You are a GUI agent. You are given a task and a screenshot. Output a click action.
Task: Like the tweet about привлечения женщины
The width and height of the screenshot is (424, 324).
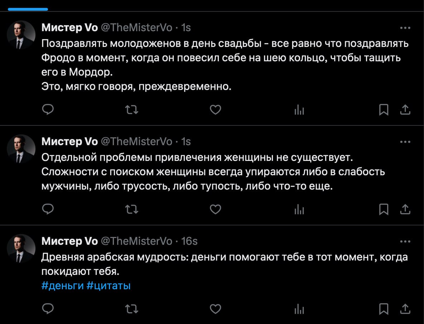215,209
